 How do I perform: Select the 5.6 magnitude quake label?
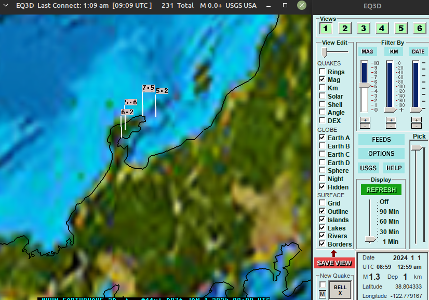tap(131, 102)
